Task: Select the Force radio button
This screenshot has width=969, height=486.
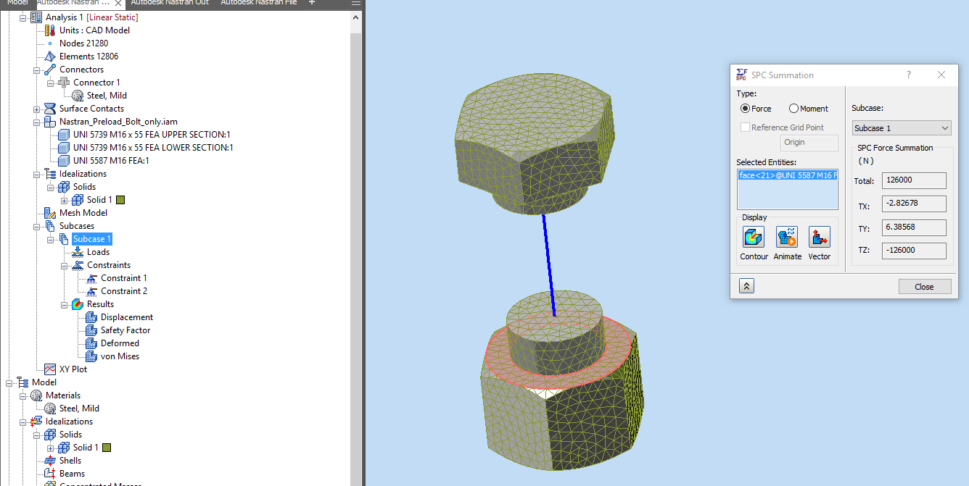Action: click(744, 109)
